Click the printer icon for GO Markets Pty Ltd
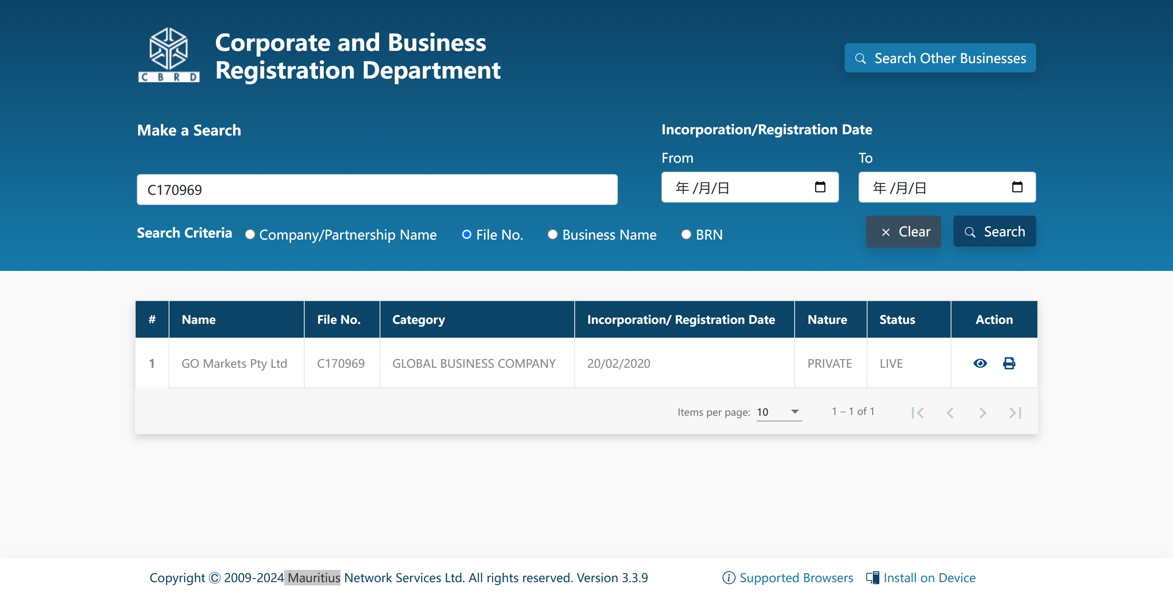 (x=1009, y=363)
